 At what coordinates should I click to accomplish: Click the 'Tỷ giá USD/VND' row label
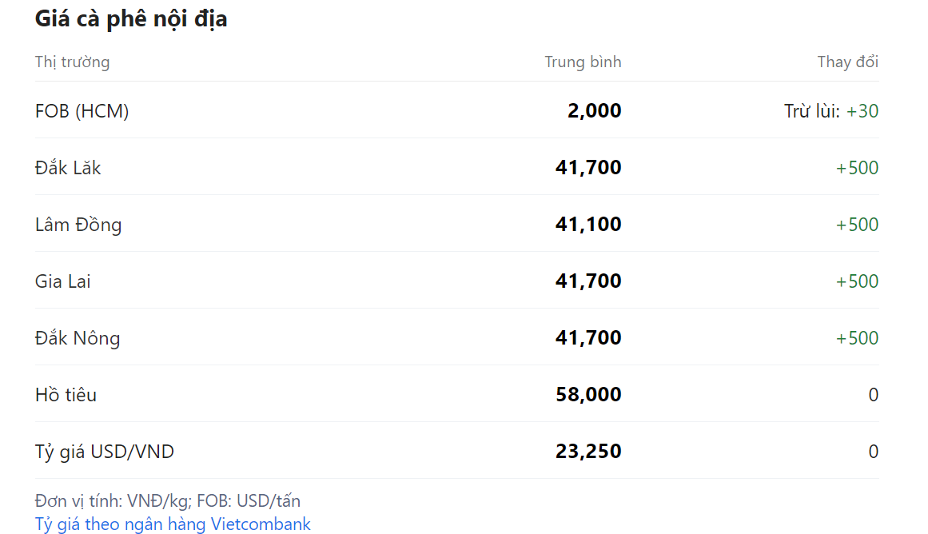click(104, 452)
